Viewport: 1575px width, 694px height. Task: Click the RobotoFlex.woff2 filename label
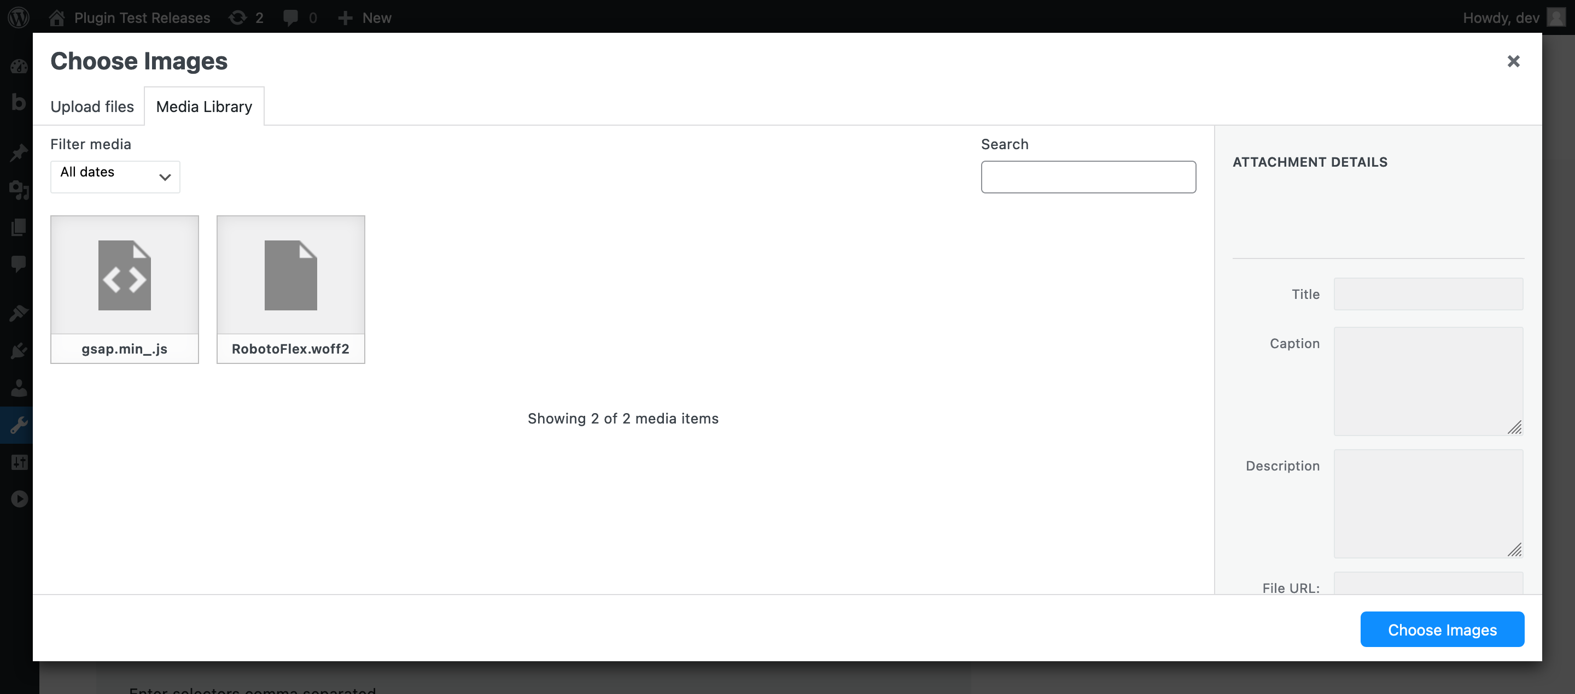(290, 349)
